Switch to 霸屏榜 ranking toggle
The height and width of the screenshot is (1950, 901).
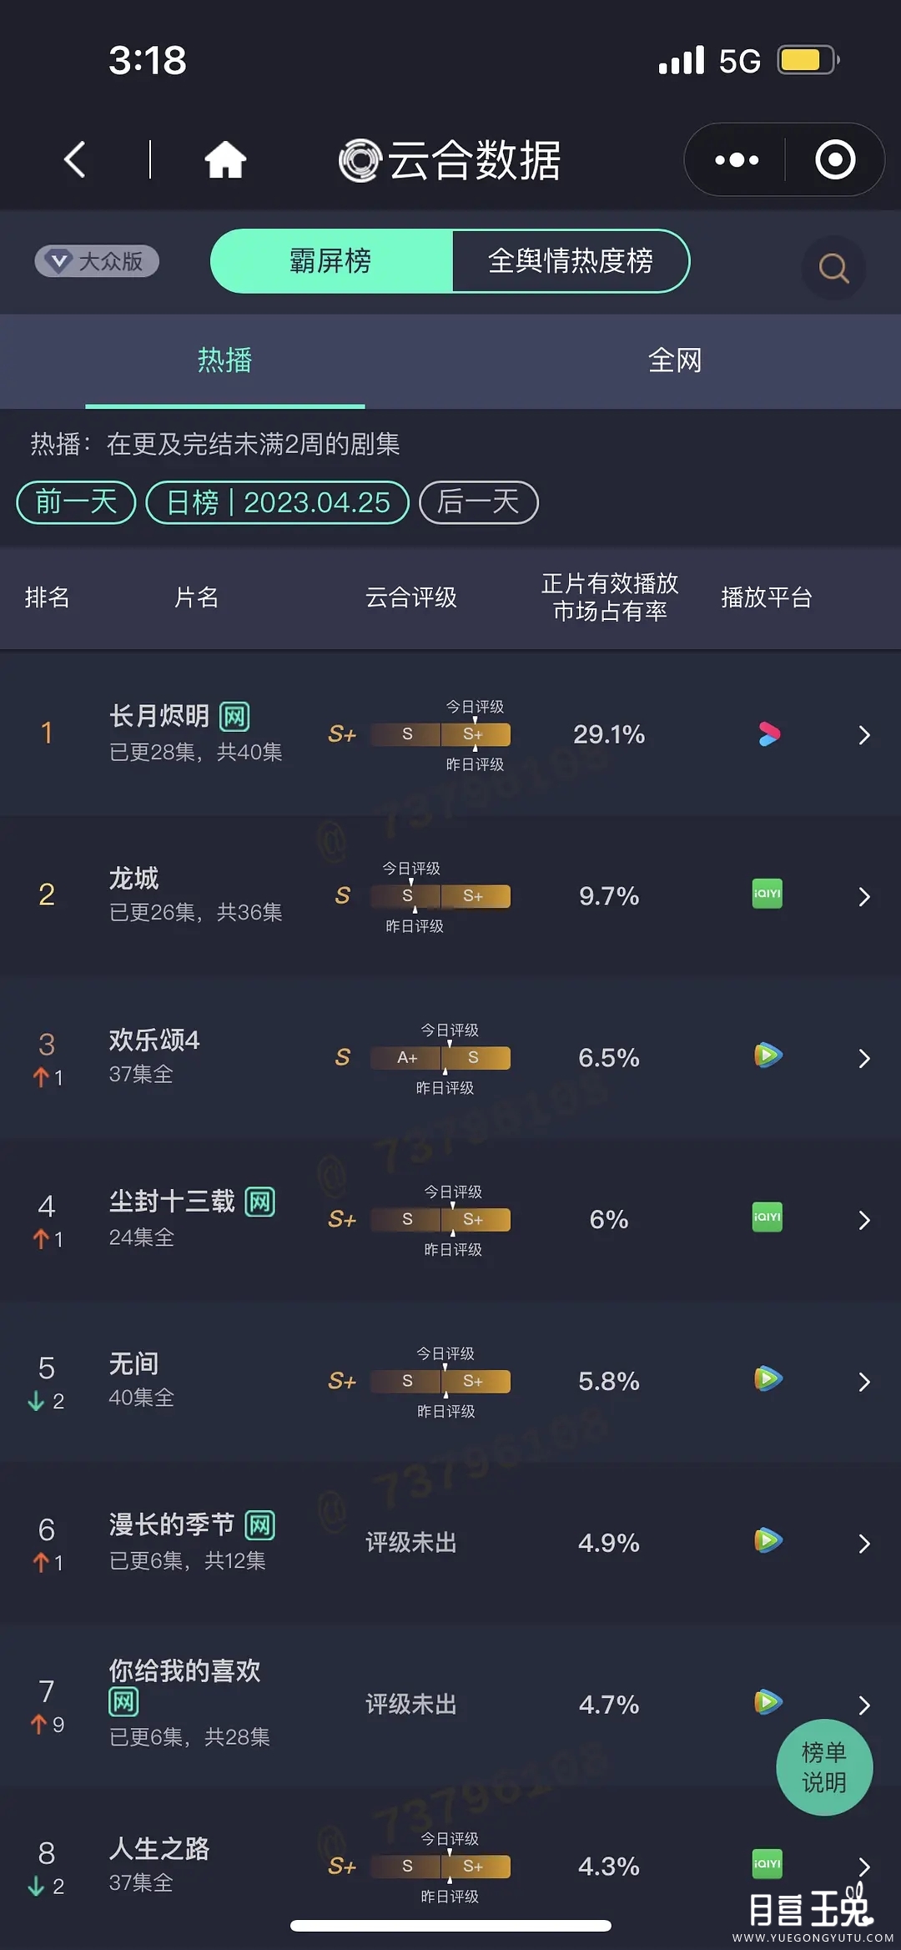331,261
